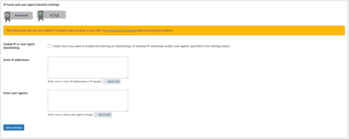Click the Advanced level badge label
The image size is (349, 139).
click(x=21, y=15)
